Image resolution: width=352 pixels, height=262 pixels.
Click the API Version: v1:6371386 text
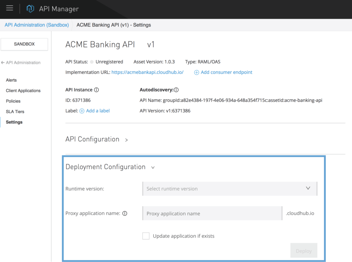(165, 111)
